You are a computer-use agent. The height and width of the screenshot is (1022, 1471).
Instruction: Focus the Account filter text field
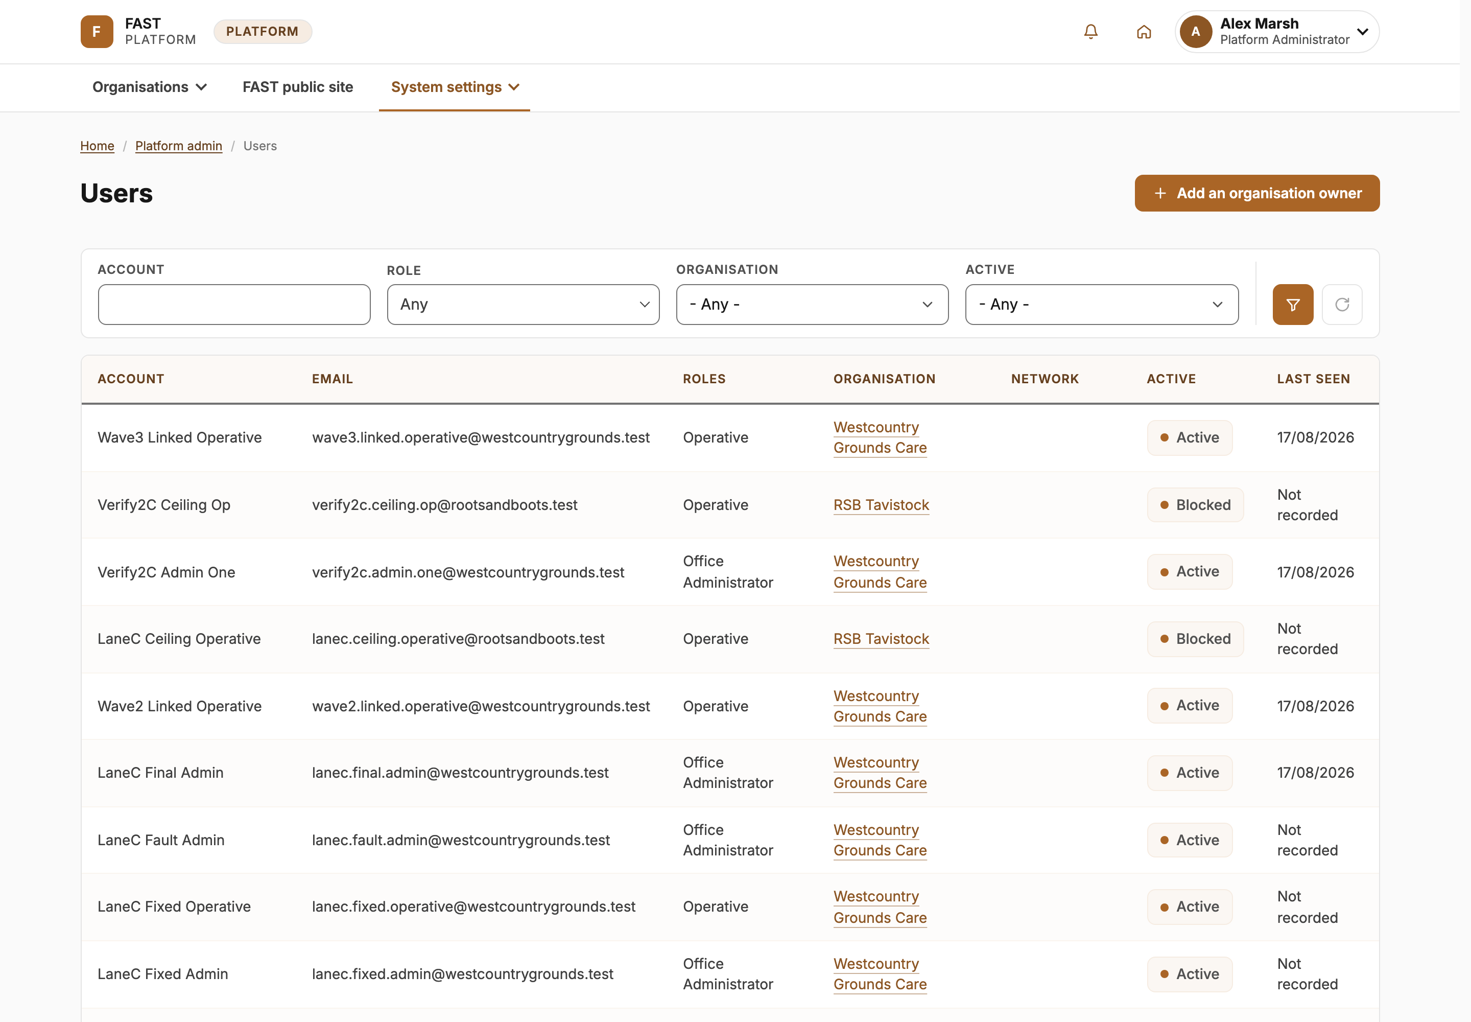pos(233,305)
